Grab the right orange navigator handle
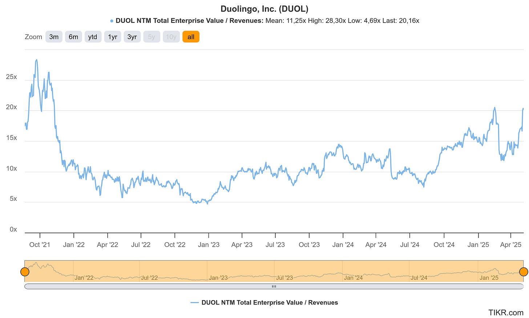529x318 pixels. coord(524,272)
